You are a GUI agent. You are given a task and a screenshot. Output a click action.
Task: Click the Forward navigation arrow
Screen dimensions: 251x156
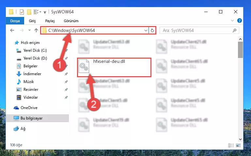coord(22,30)
